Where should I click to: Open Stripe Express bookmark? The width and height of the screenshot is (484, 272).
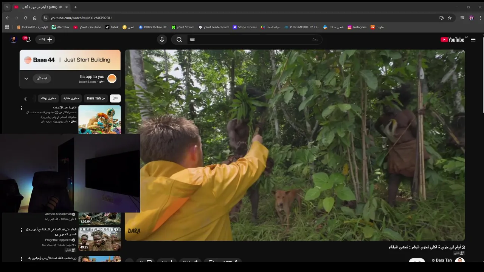coord(245,27)
